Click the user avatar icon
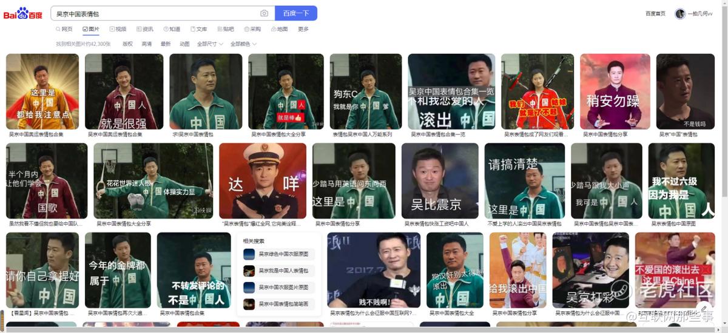The width and height of the screenshot is (728, 333). point(680,13)
